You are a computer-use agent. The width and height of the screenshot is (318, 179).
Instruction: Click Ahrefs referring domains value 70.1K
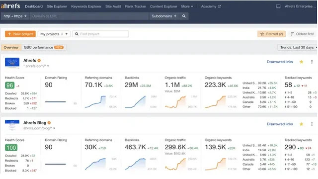point(93,85)
